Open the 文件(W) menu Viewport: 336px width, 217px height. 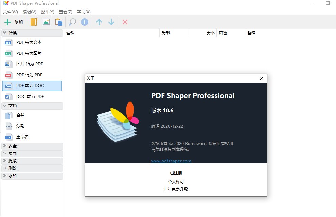click(10, 12)
